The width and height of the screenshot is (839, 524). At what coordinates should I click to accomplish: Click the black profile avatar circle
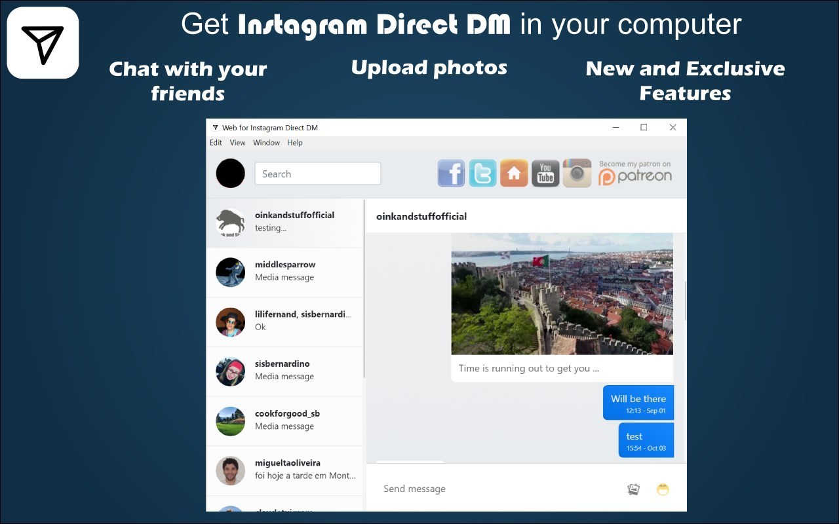230,174
